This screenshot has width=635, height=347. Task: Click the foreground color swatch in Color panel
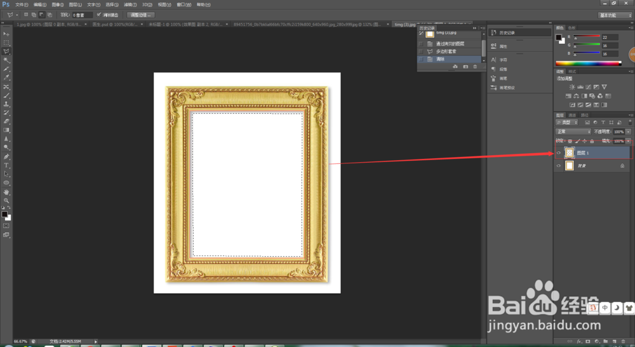(559, 37)
